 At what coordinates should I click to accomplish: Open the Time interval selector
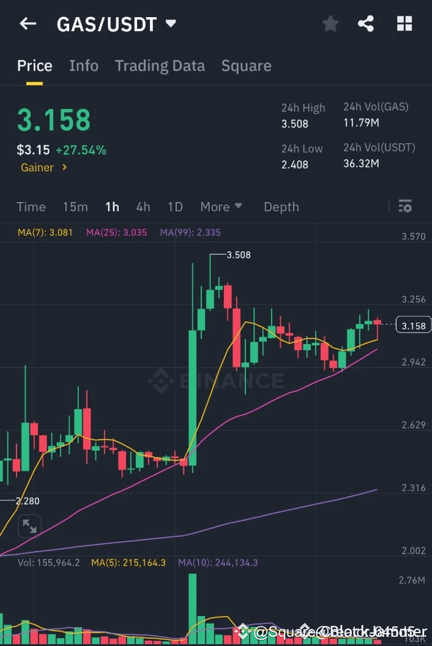click(x=31, y=207)
